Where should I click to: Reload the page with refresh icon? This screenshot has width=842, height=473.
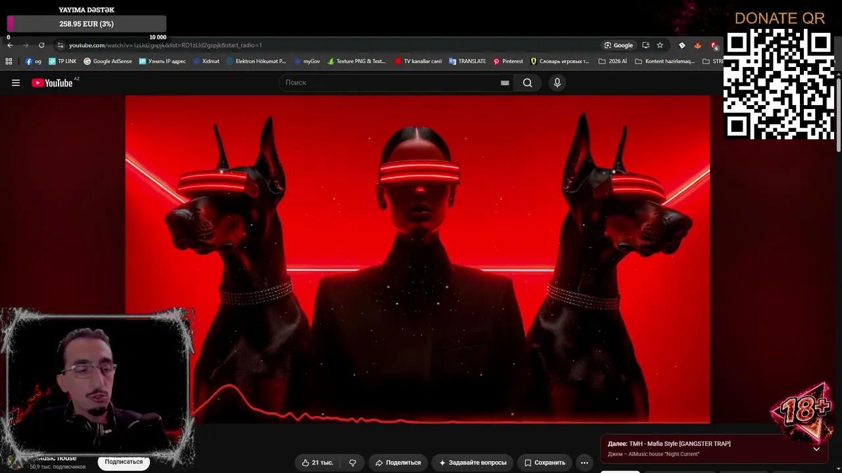41,45
